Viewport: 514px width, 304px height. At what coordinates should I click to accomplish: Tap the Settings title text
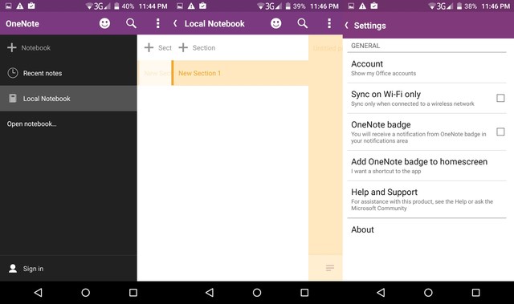369,26
